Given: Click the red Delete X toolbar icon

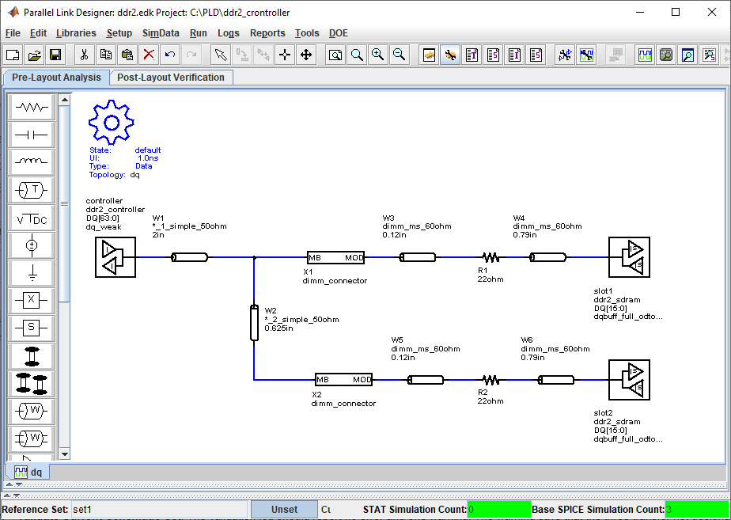Looking at the screenshot, I should [x=149, y=55].
